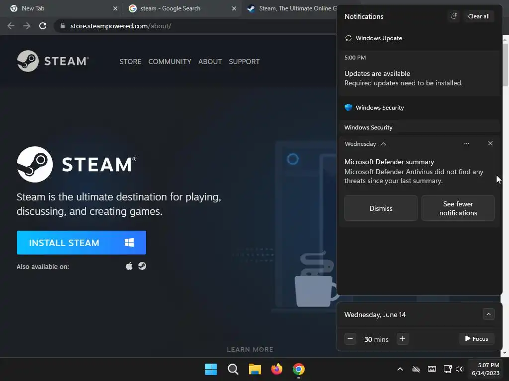This screenshot has width=509, height=381.
Task: Go to the ABOUT page
Action: (x=210, y=62)
